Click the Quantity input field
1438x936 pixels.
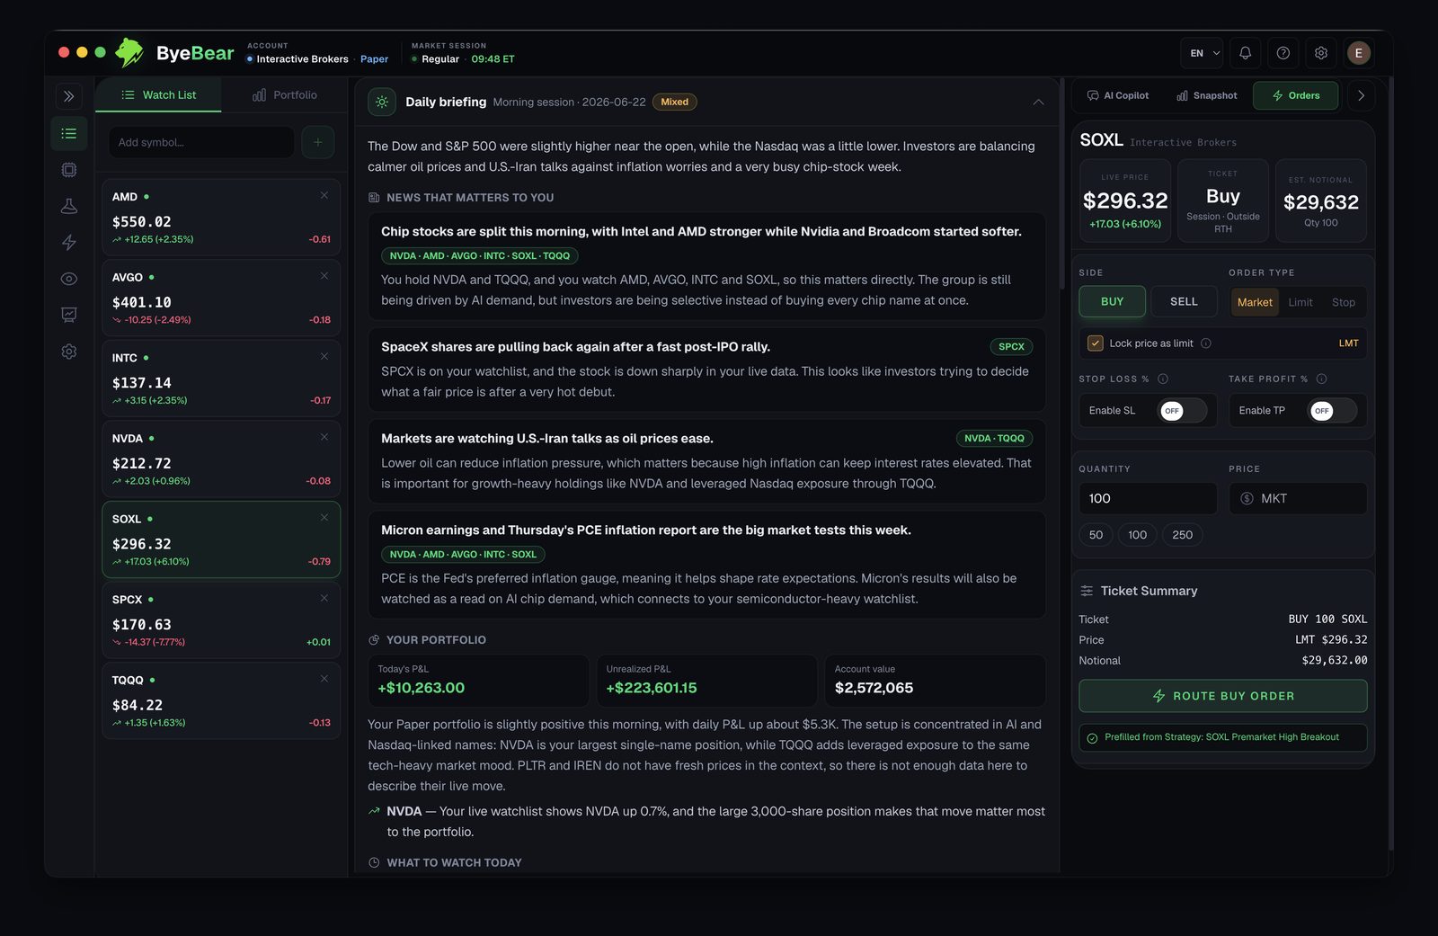click(x=1148, y=498)
